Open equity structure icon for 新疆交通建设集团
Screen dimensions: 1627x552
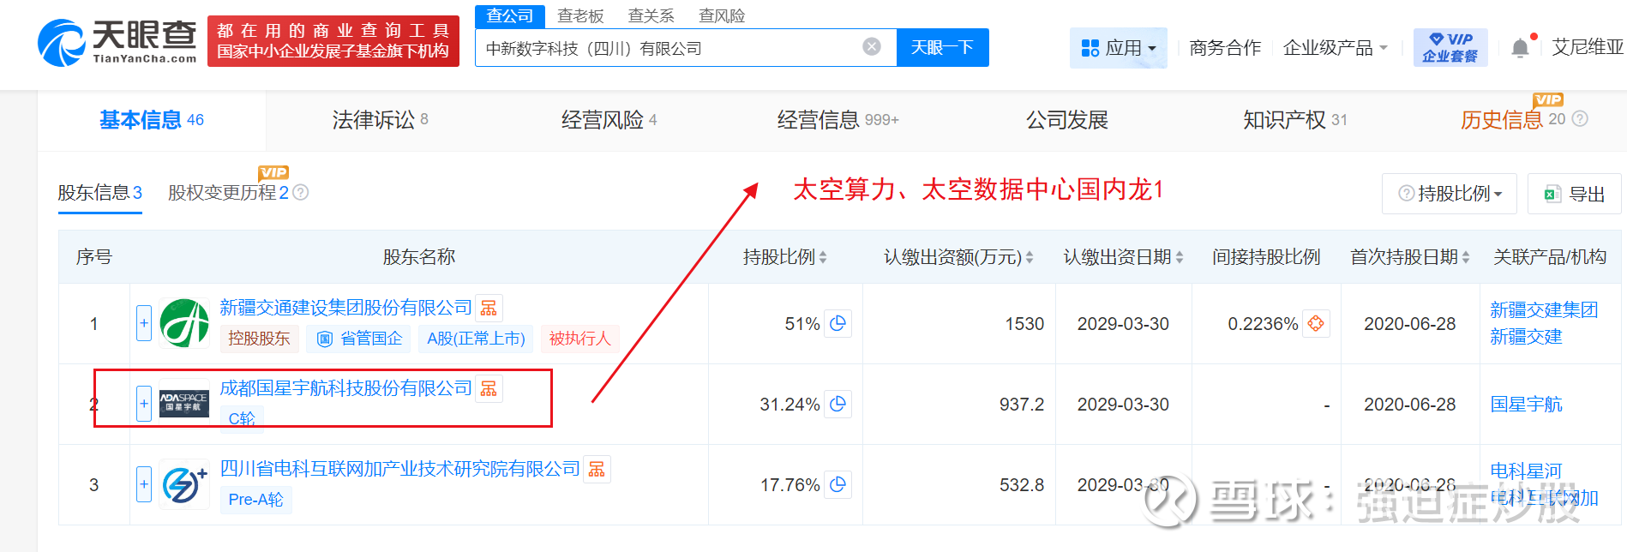(x=489, y=308)
